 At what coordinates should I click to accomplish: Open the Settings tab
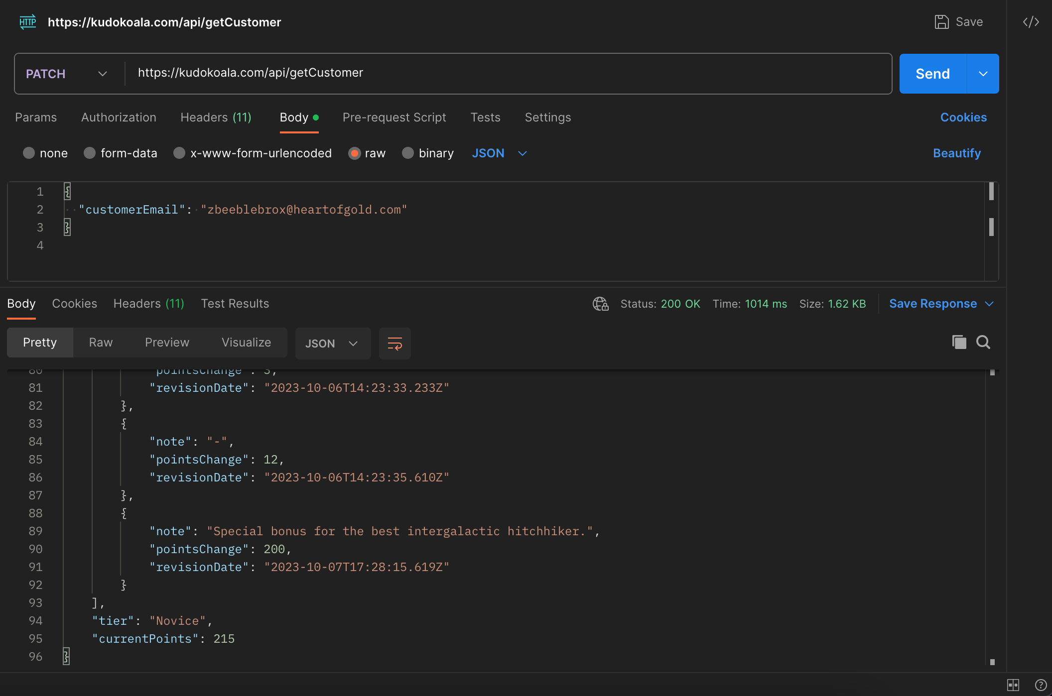(547, 117)
